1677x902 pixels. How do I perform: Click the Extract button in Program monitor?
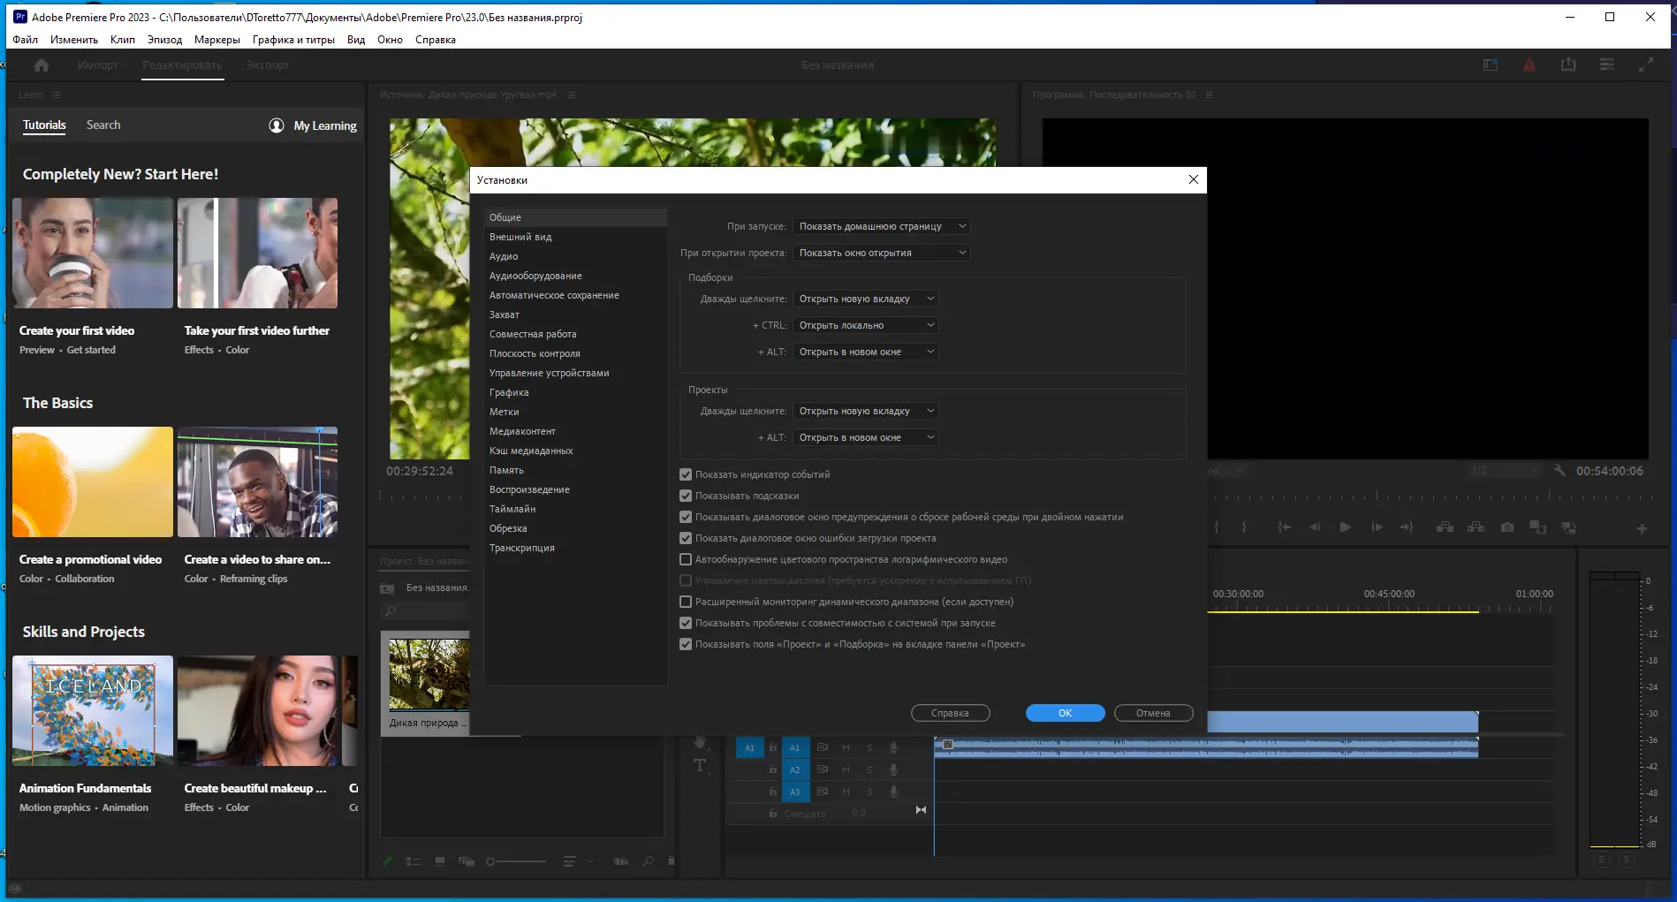pyautogui.click(x=1476, y=527)
